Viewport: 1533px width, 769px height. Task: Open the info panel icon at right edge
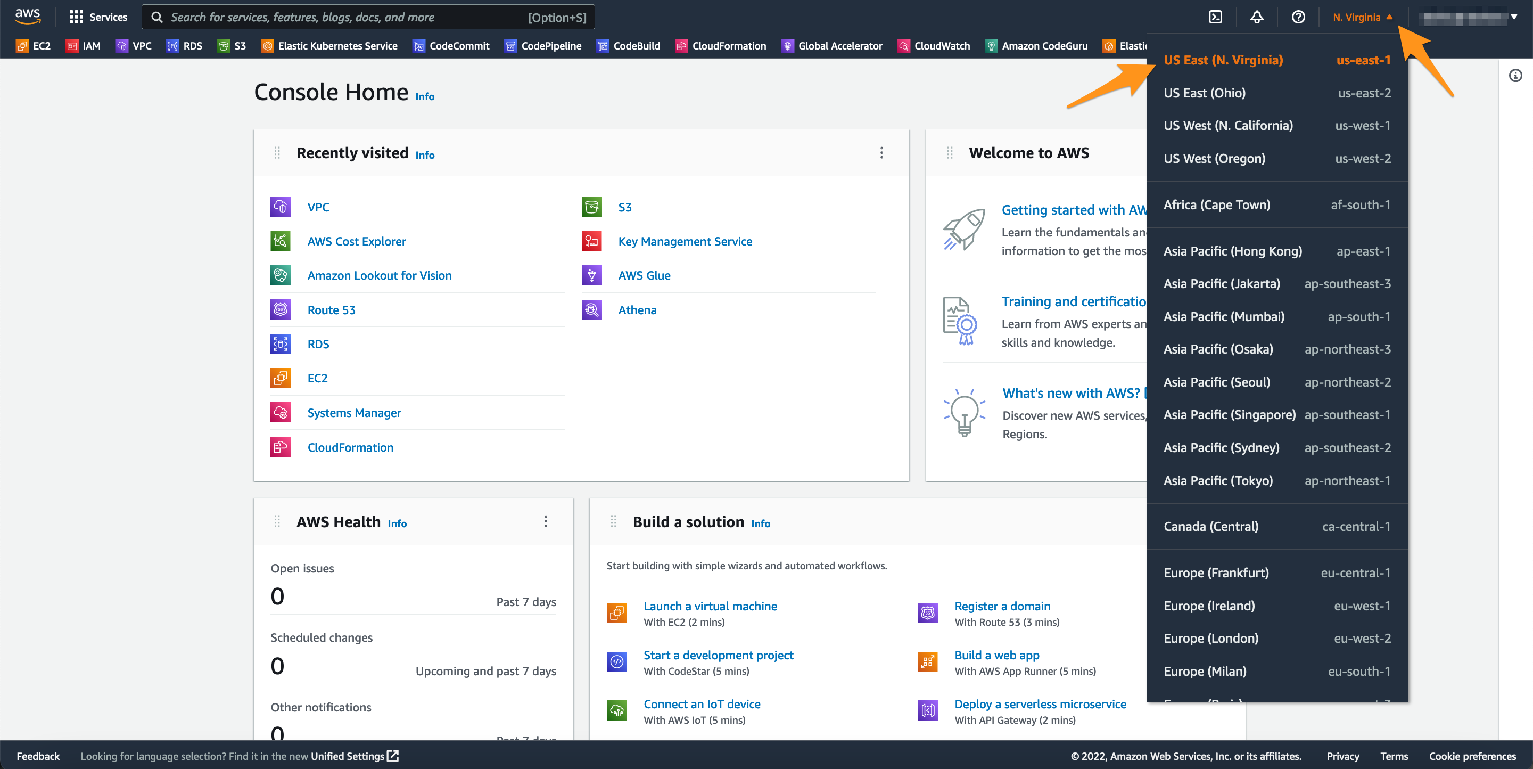1515,76
